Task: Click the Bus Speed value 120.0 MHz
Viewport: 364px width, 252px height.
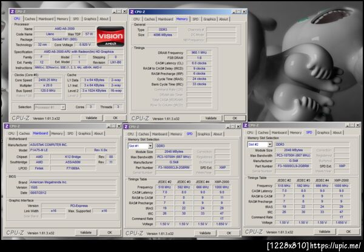Action: (48, 90)
